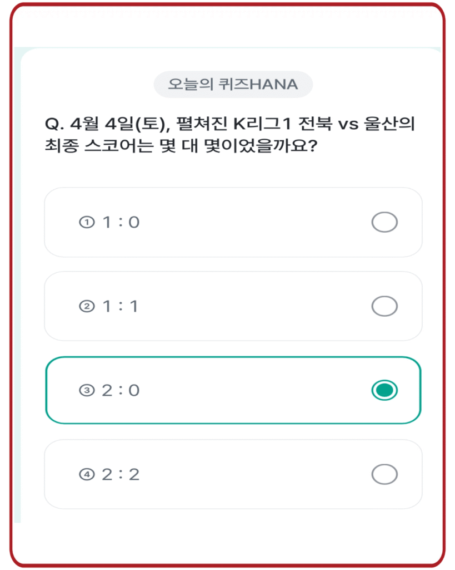Tap the first answer card's empty middle area
The width and height of the screenshot is (455, 570).
click(250, 222)
